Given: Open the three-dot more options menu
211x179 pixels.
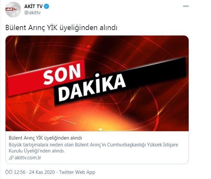Looking at the screenshot, I should coord(186,6).
